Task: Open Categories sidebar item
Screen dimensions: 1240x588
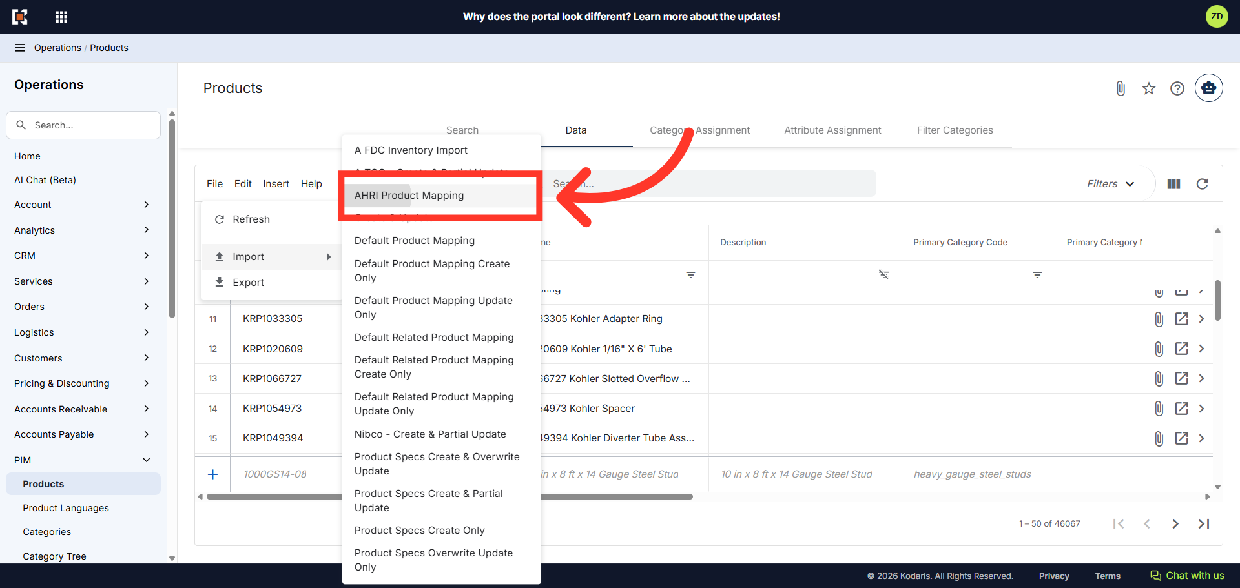Action: tap(47, 532)
